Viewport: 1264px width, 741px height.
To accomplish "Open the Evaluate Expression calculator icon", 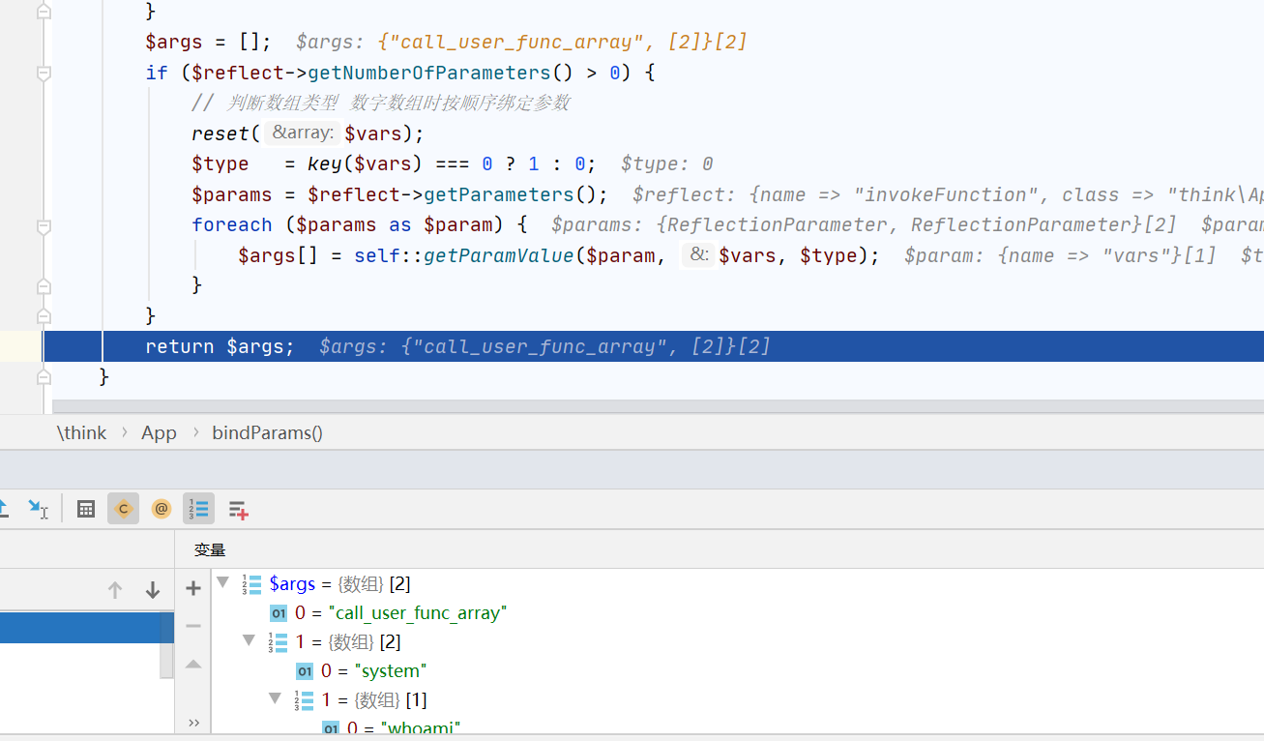I will point(86,508).
